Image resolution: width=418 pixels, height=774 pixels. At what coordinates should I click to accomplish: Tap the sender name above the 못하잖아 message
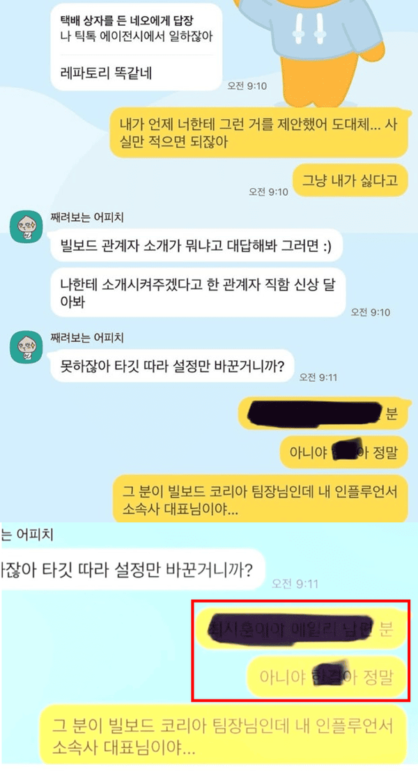point(87,338)
